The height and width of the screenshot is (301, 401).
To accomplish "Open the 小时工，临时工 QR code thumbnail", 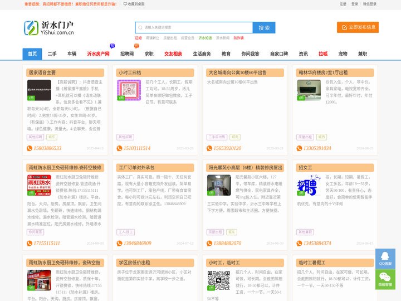I will coord(219,280).
